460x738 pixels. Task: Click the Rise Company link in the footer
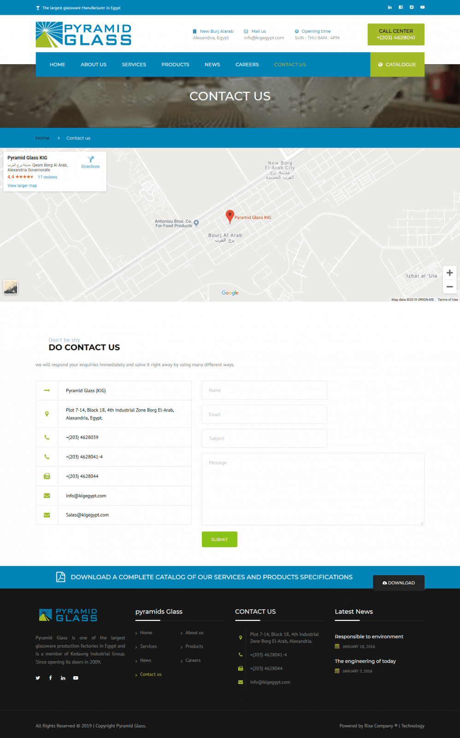pyautogui.click(x=379, y=726)
